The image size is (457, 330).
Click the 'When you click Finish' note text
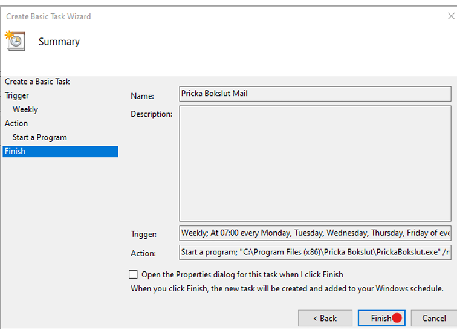click(x=287, y=289)
